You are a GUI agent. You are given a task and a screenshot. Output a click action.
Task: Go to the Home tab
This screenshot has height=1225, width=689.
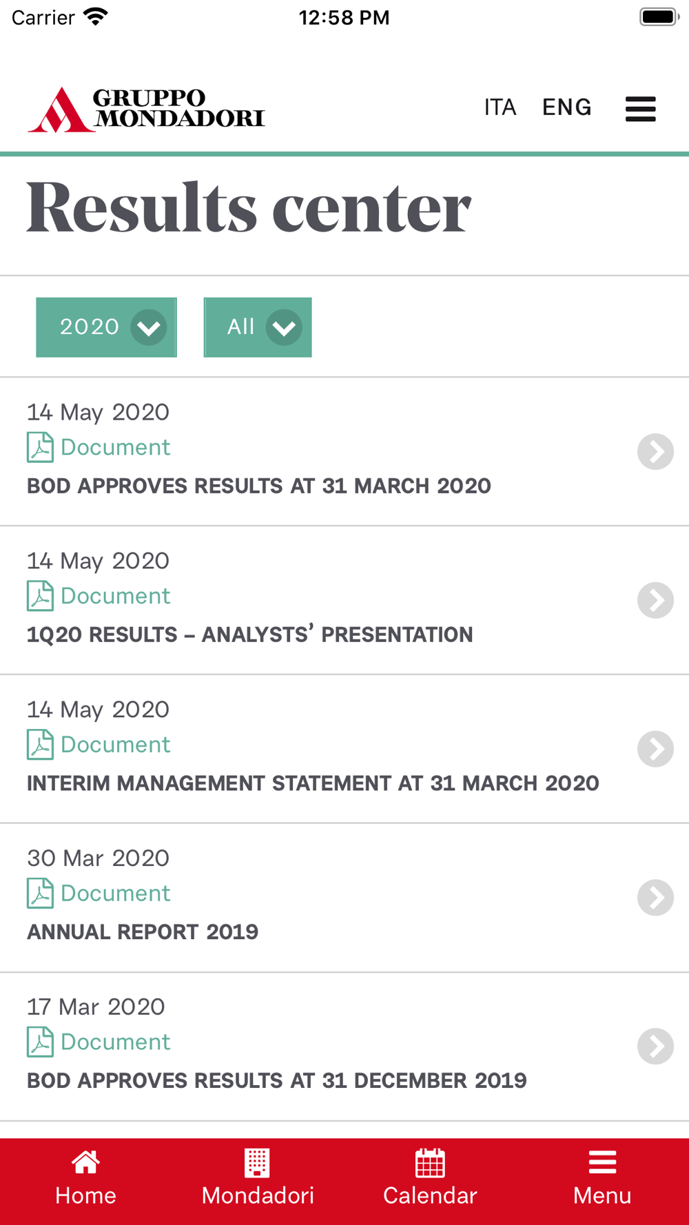(x=85, y=1179)
